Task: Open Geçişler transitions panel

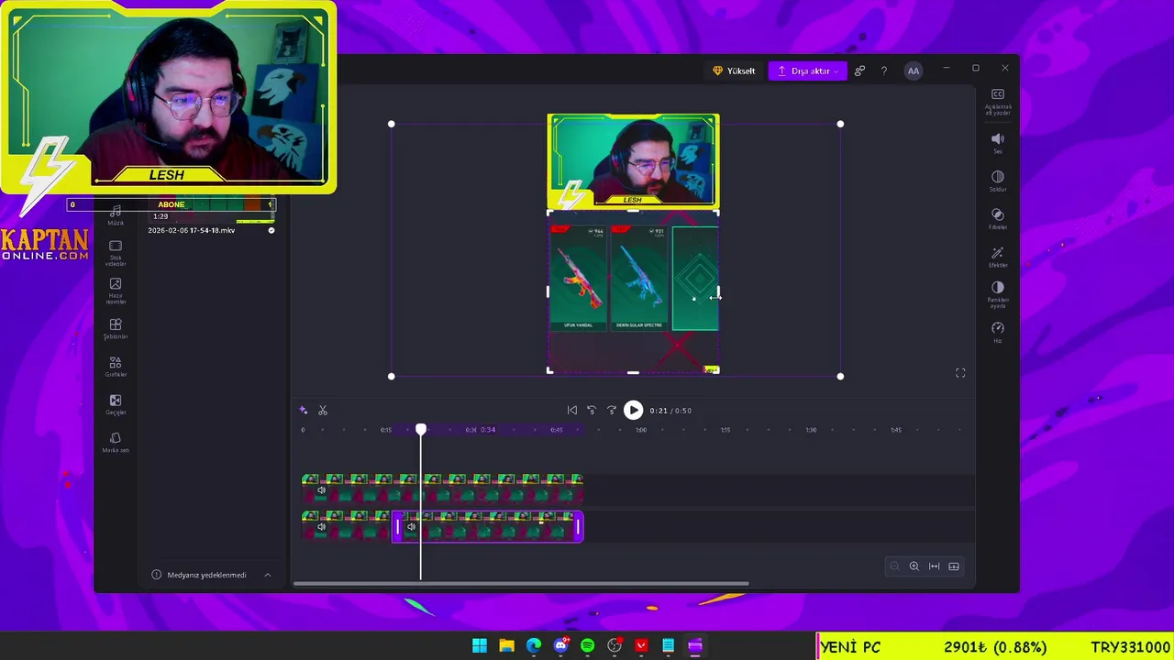Action: tap(116, 405)
